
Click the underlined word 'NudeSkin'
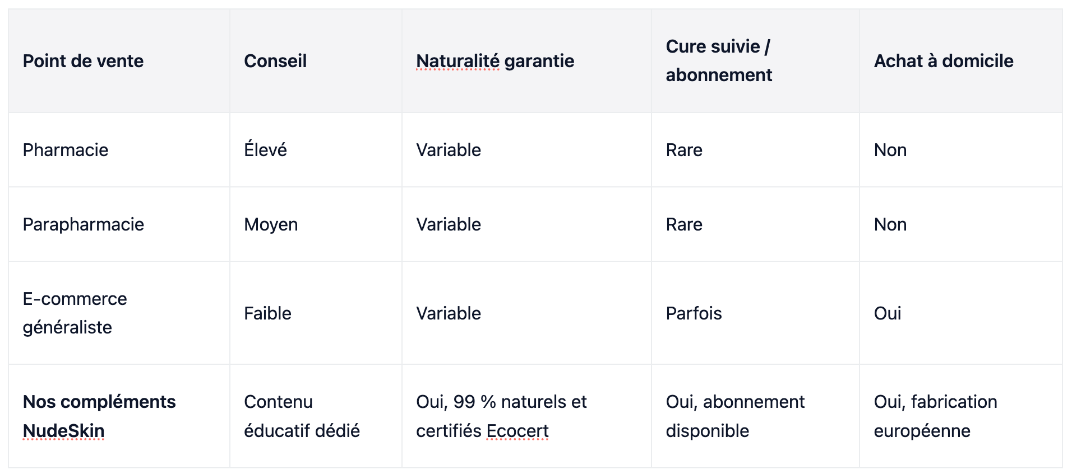click(63, 431)
